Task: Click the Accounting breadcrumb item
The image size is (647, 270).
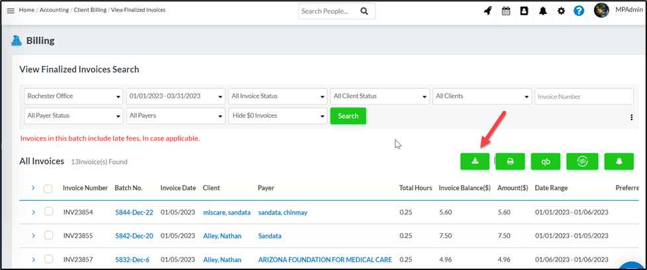Action: [x=54, y=11]
